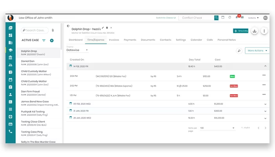This screenshot has width=275, height=157.
Task: Click Switch to Classic UI link
Action: pos(166,18)
